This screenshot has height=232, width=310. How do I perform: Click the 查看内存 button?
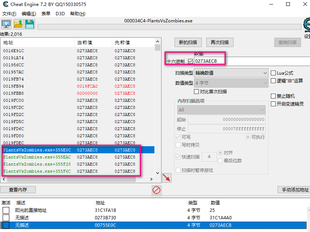[x=18, y=190]
